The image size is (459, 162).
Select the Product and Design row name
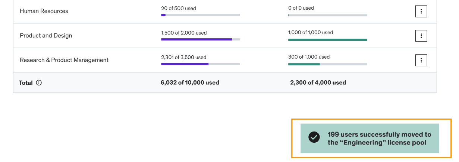point(46,36)
